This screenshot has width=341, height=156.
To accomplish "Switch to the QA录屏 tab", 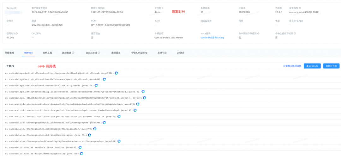I will click(x=181, y=53).
